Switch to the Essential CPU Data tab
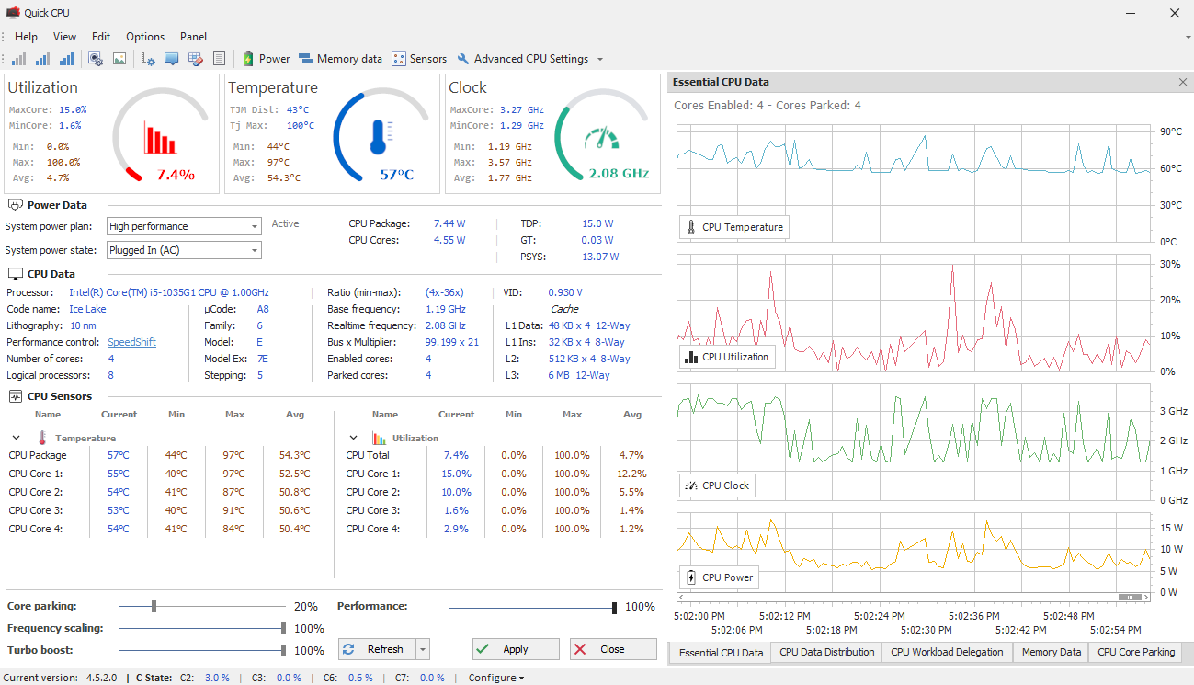Image resolution: width=1194 pixels, height=685 pixels. (721, 653)
